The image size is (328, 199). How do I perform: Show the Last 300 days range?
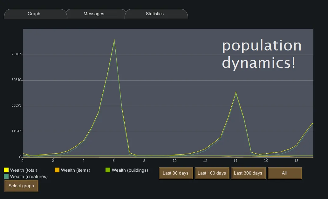coord(248,173)
